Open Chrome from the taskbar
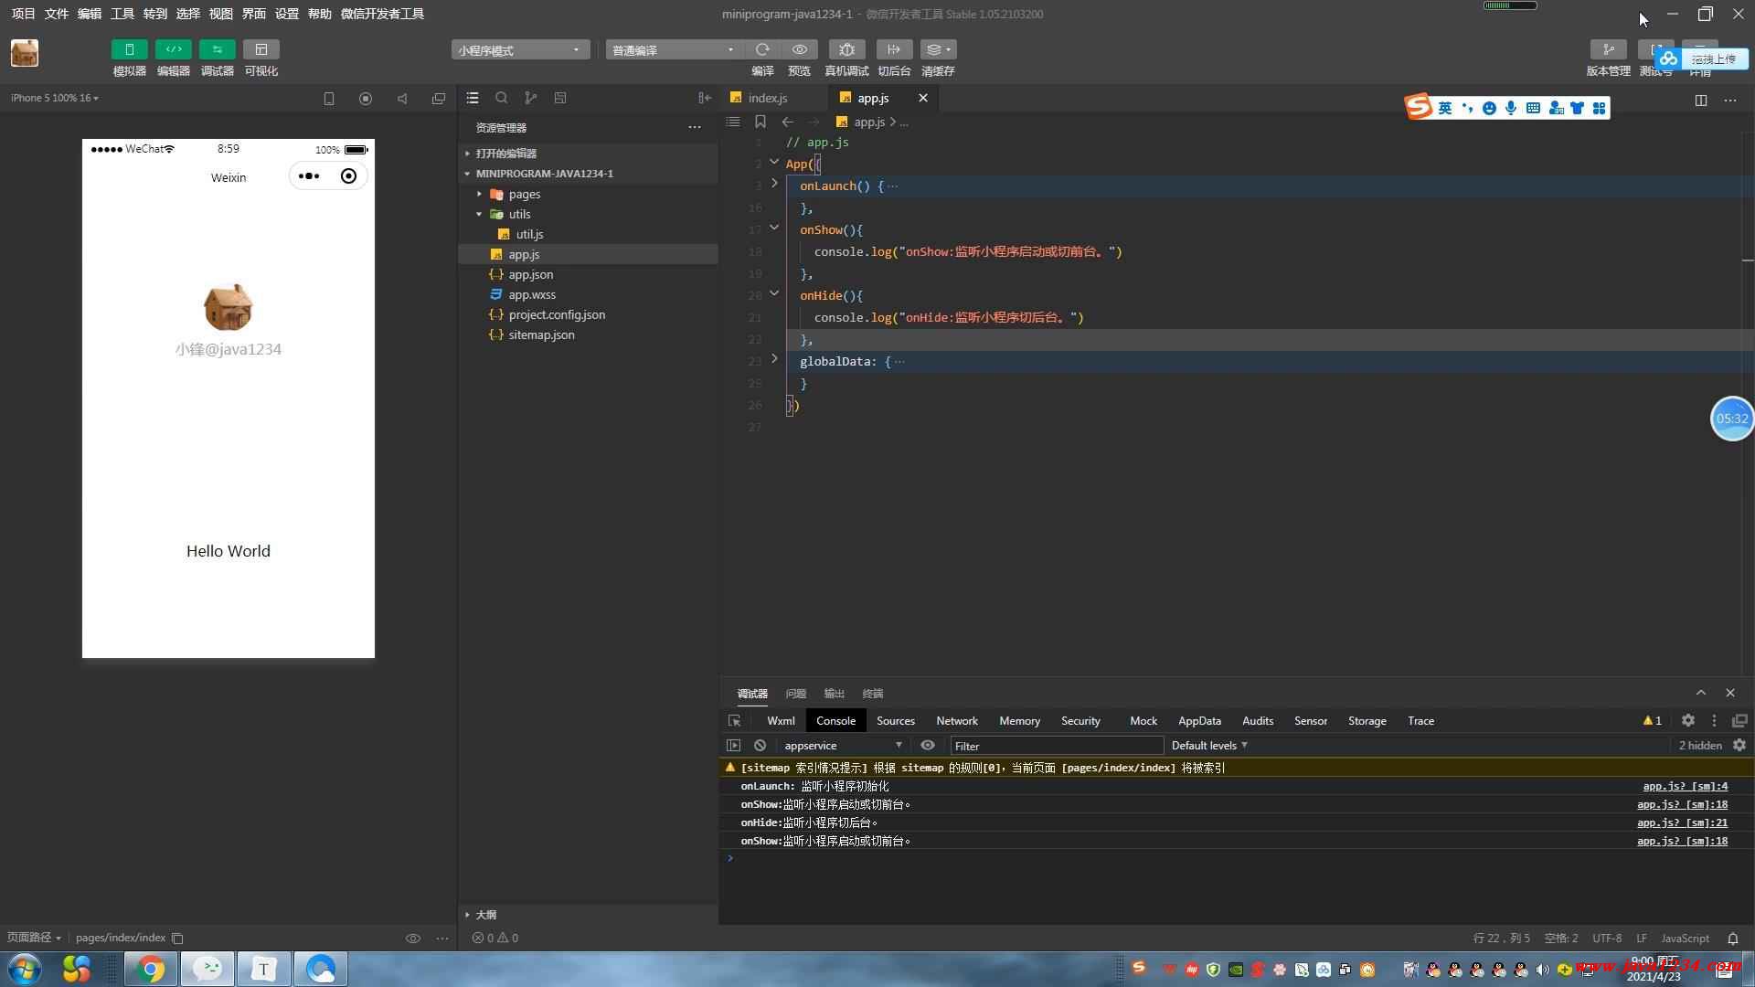This screenshot has width=1755, height=987. [151, 969]
